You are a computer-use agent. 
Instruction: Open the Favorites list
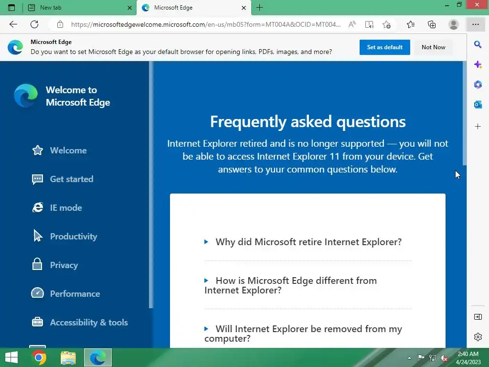411,24
